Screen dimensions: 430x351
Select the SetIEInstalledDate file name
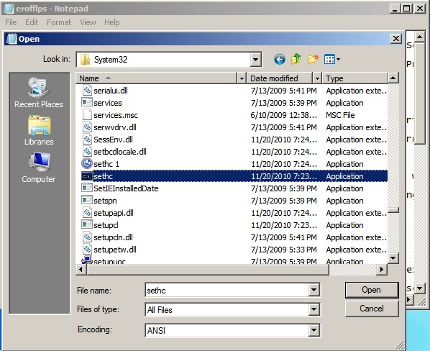pyautogui.click(x=126, y=188)
